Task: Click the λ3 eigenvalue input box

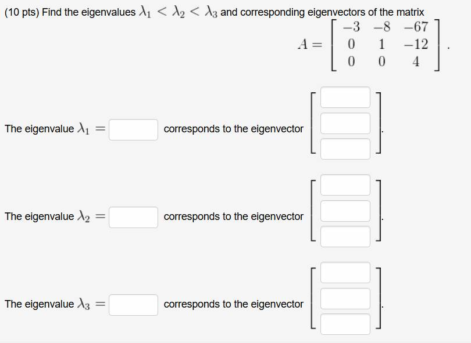Action: 133,305
